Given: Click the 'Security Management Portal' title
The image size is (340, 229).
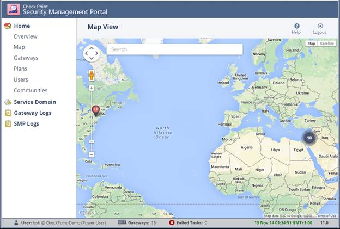Looking at the screenshot, I should 65,12.
